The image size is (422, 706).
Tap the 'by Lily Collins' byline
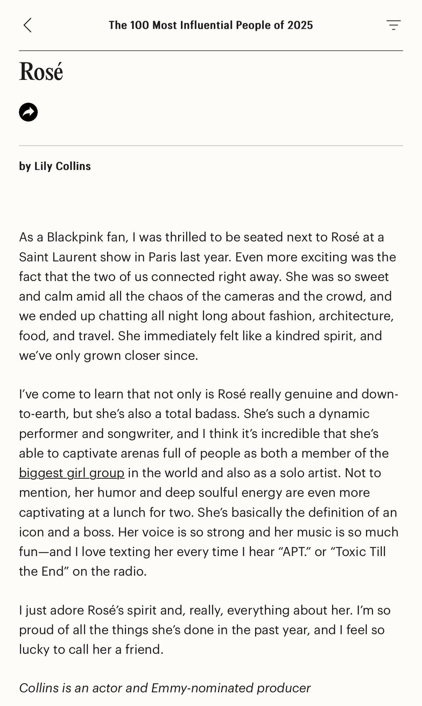(x=55, y=166)
